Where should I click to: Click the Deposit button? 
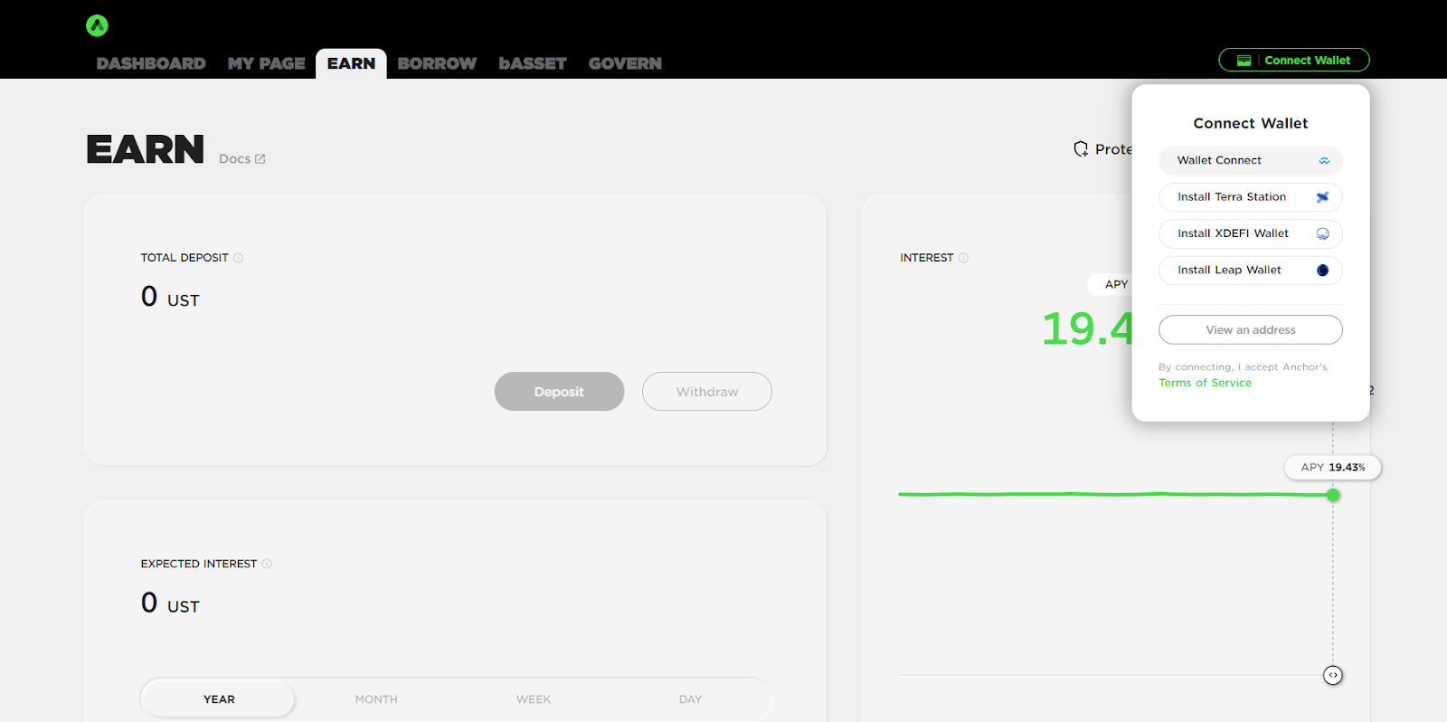[559, 392]
